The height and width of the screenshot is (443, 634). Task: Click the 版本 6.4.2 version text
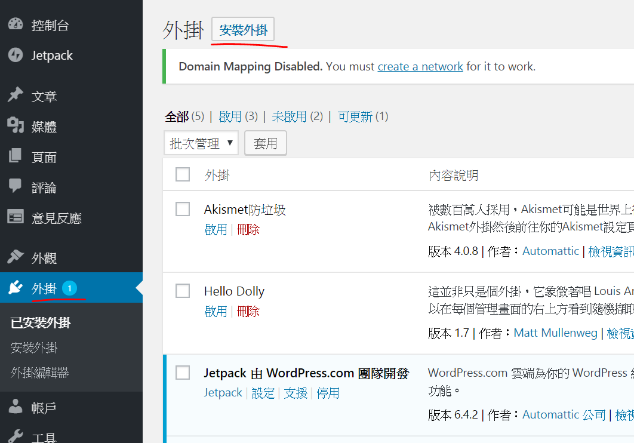click(x=453, y=414)
